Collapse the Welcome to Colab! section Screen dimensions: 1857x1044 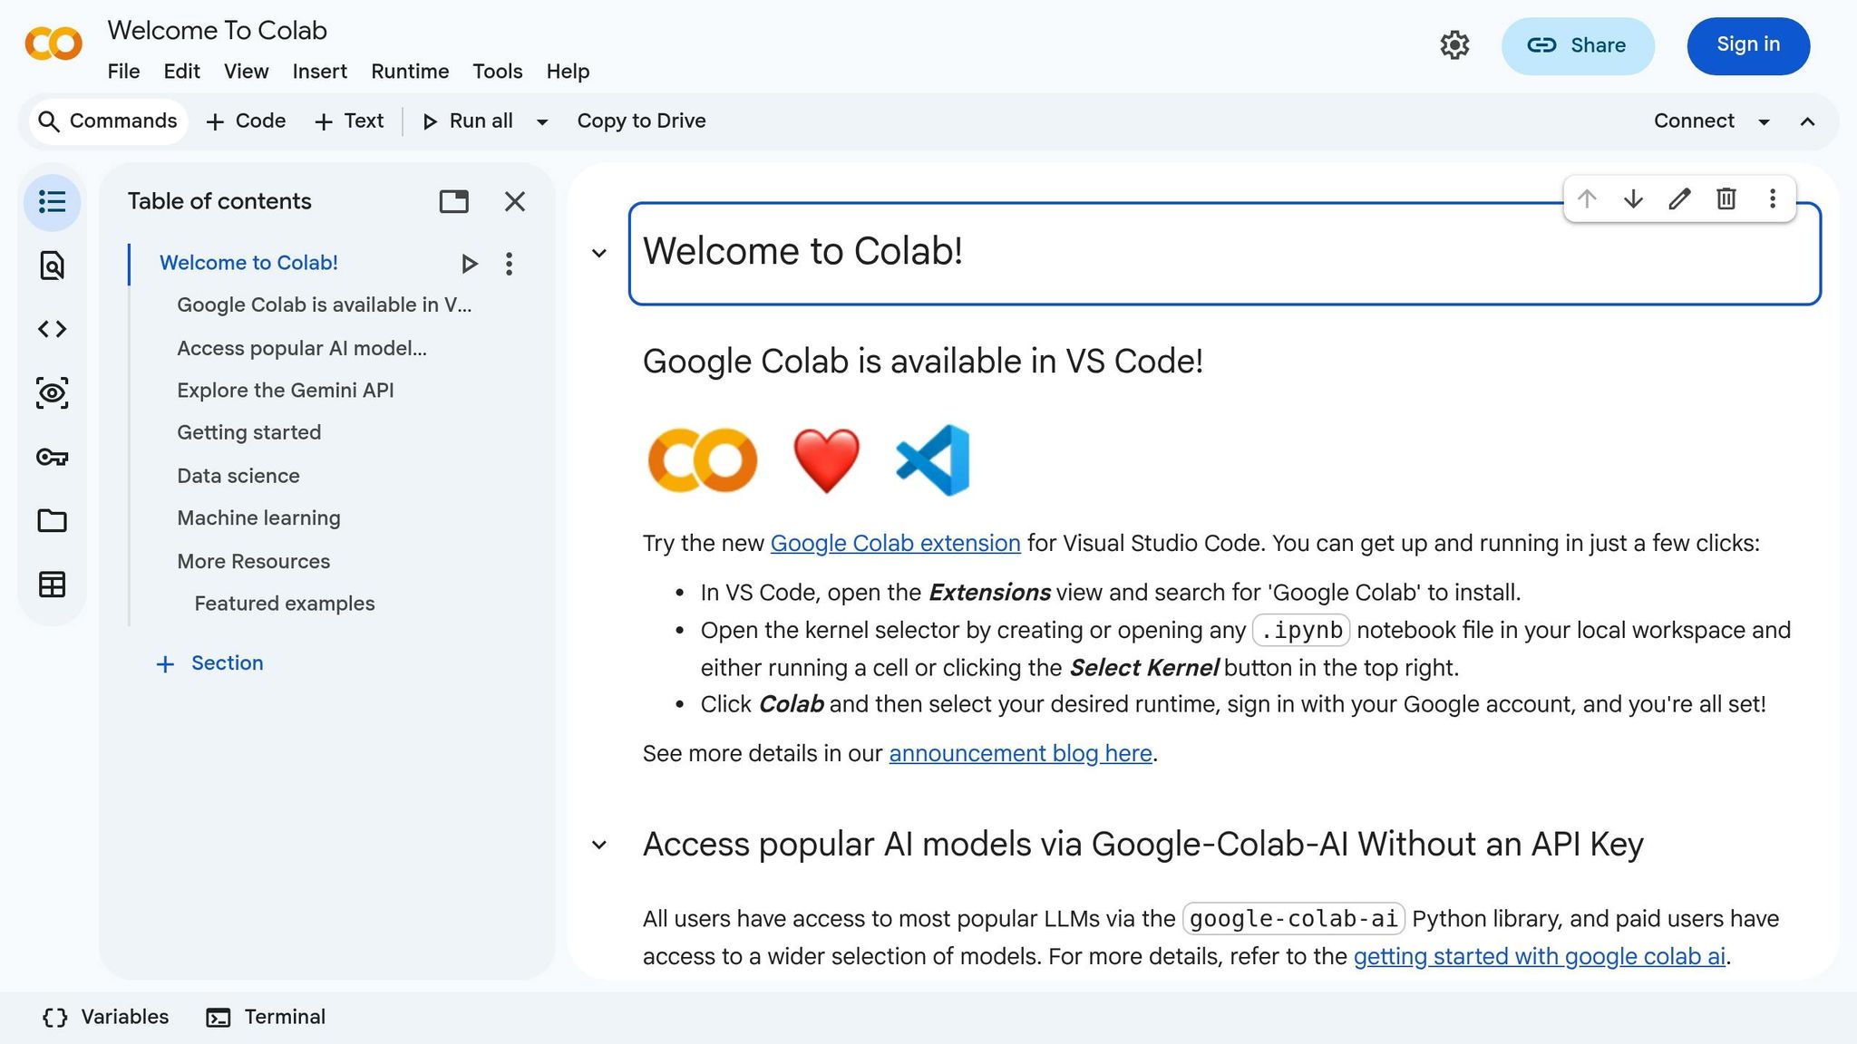tap(598, 254)
